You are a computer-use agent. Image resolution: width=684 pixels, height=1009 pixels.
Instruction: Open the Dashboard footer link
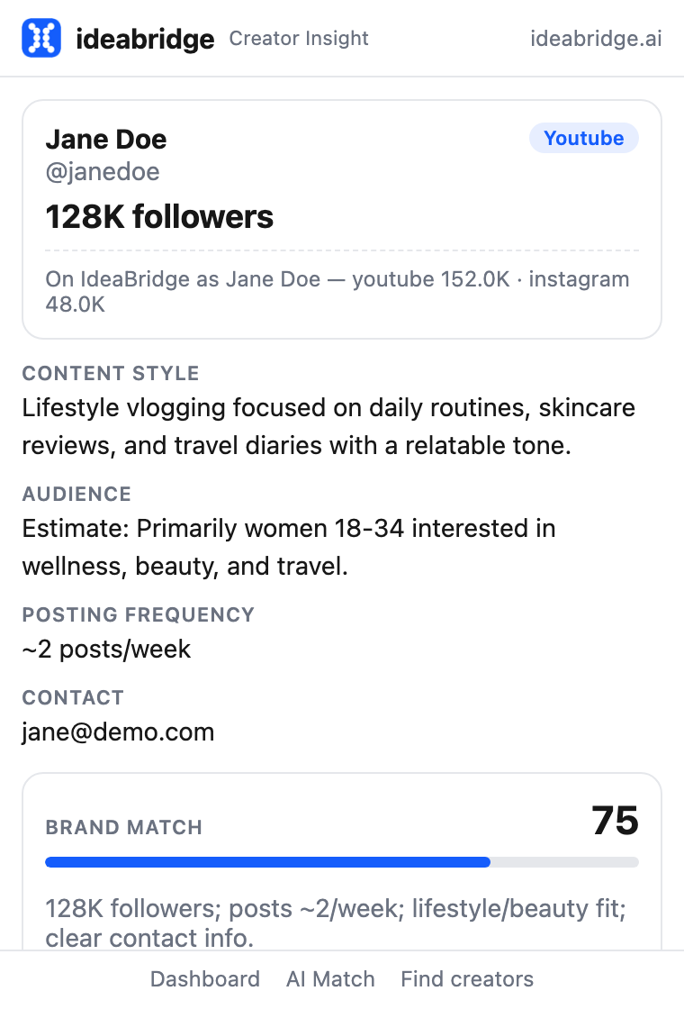click(x=205, y=978)
